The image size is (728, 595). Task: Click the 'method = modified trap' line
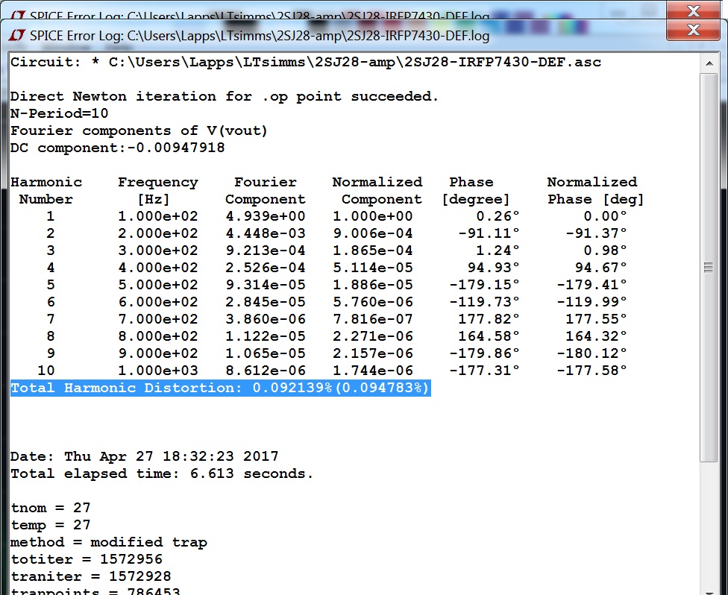tap(109, 543)
